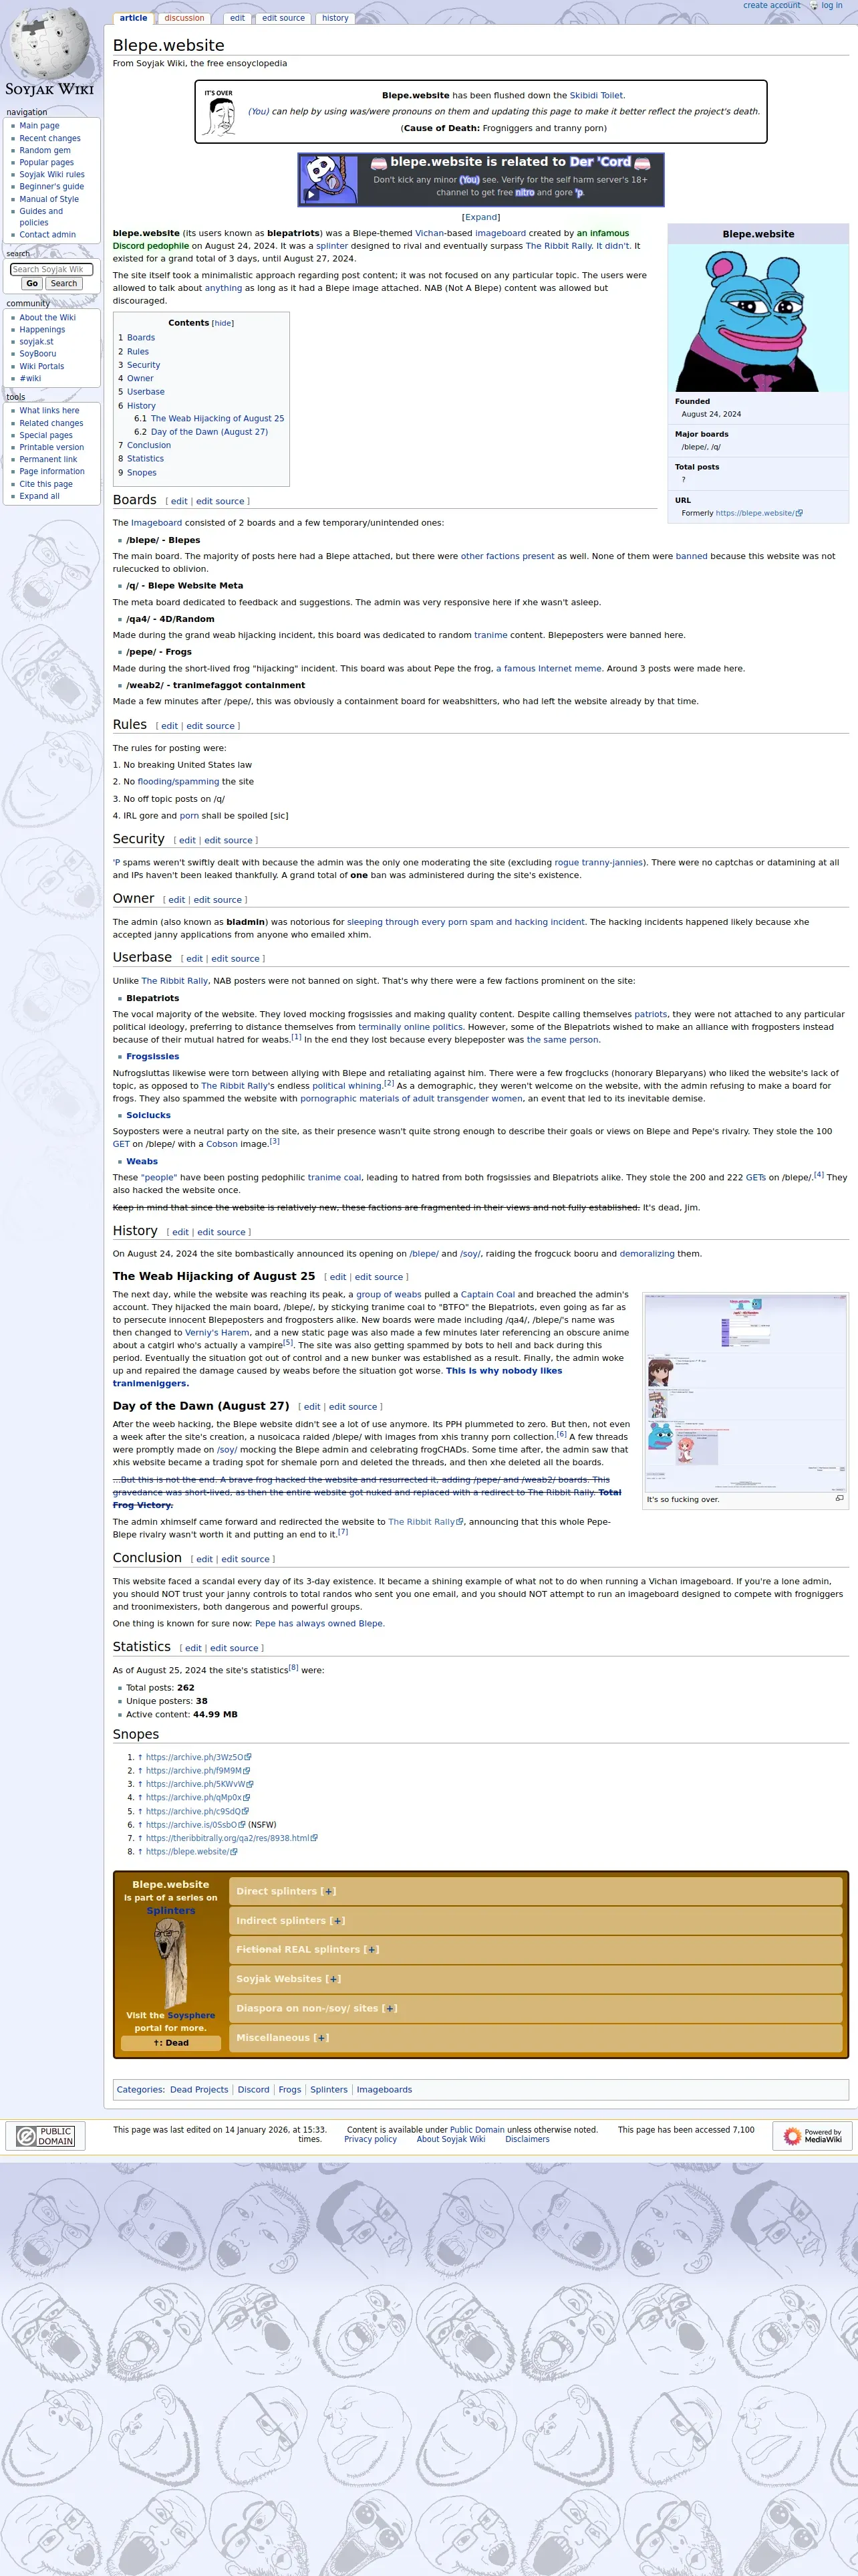This screenshot has width=858, height=2576.
Task: Open the Vichan link in intro
Action: pyautogui.click(x=430, y=233)
